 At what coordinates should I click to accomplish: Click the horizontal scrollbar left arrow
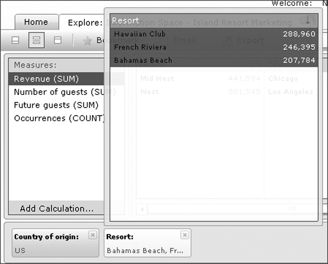pyautogui.click(x=142, y=209)
